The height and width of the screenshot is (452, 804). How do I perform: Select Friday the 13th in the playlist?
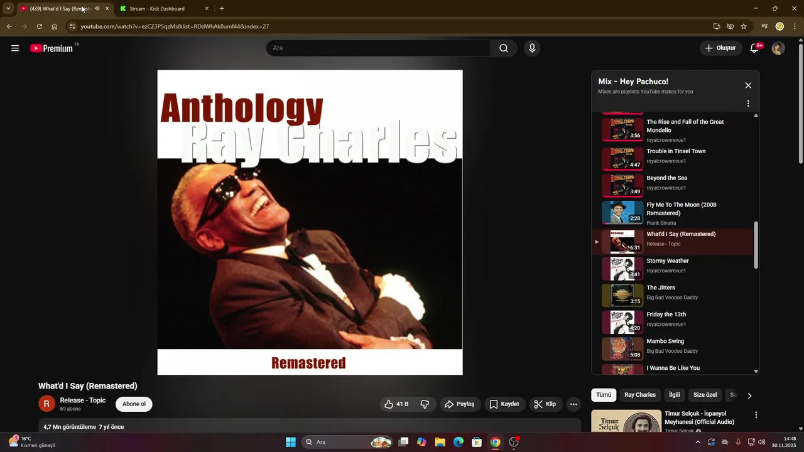coord(673,322)
